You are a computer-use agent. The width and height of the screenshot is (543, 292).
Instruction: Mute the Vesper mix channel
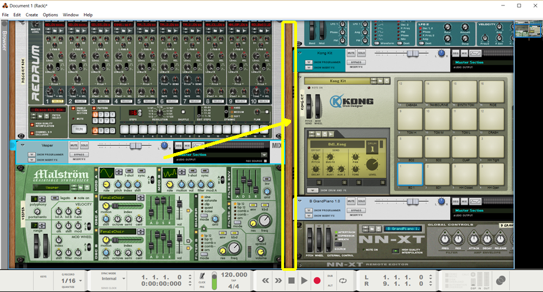coord(74,145)
